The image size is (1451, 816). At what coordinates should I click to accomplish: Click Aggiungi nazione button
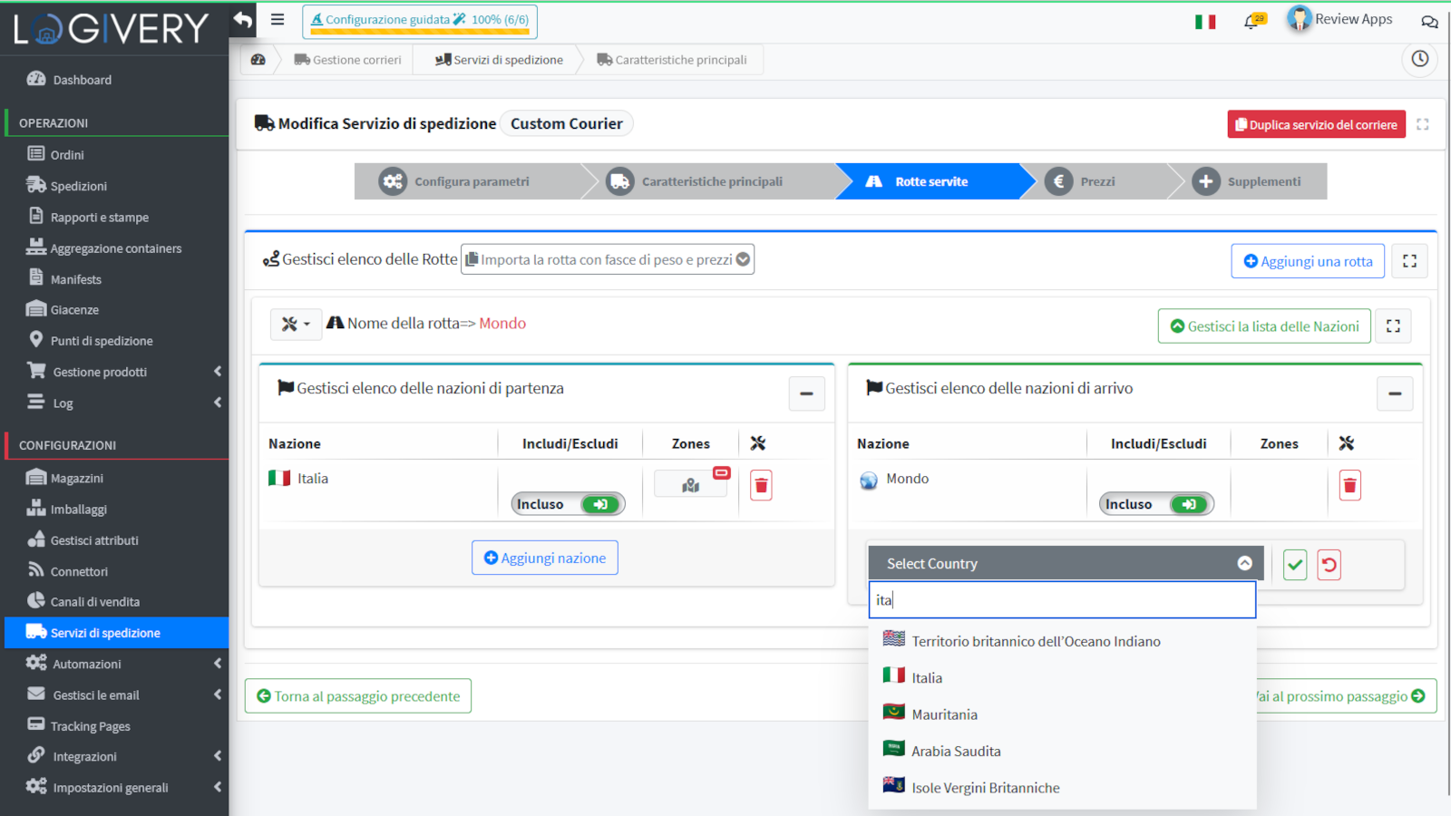545,558
